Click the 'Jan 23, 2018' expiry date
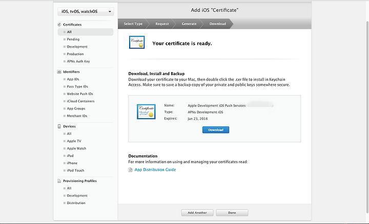Image resolution: width=369 pixels, height=224 pixels. point(198,119)
